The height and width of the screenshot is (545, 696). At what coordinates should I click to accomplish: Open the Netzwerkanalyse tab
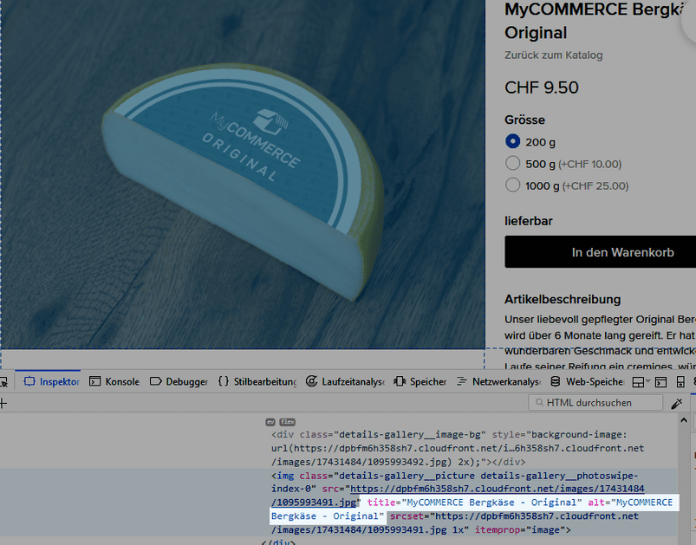point(499,381)
